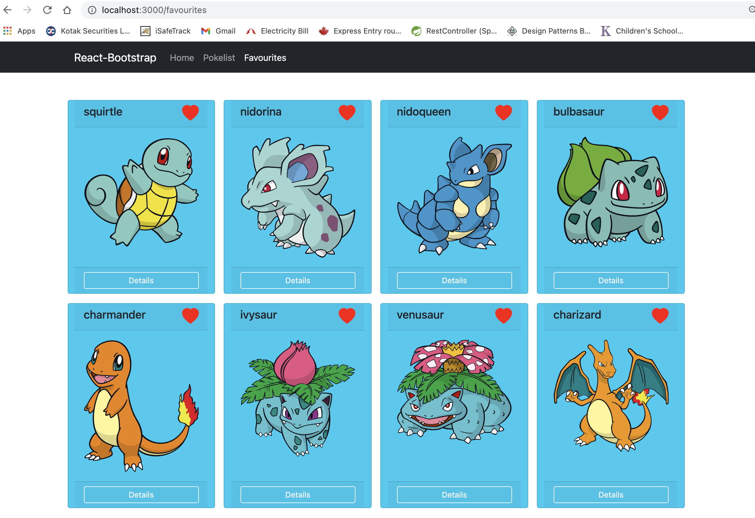The width and height of the screenshot is (755, 518).
Task: Go back using the browser arrow
Action: tap(8, 10)
